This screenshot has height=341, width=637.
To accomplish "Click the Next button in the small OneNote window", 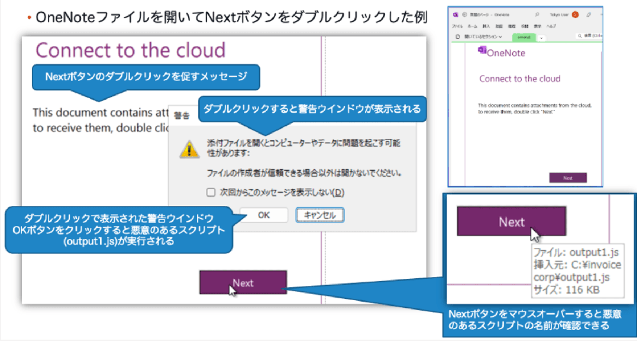I will click(x=568, y=178).
